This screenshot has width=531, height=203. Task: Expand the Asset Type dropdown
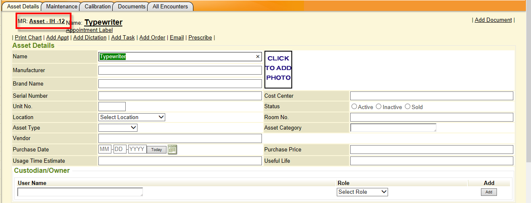tap(118, 128)
